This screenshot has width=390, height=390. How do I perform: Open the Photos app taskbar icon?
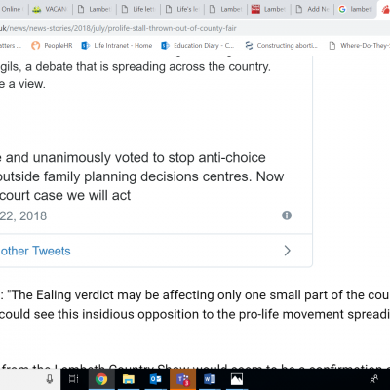[x=237, y=379]
